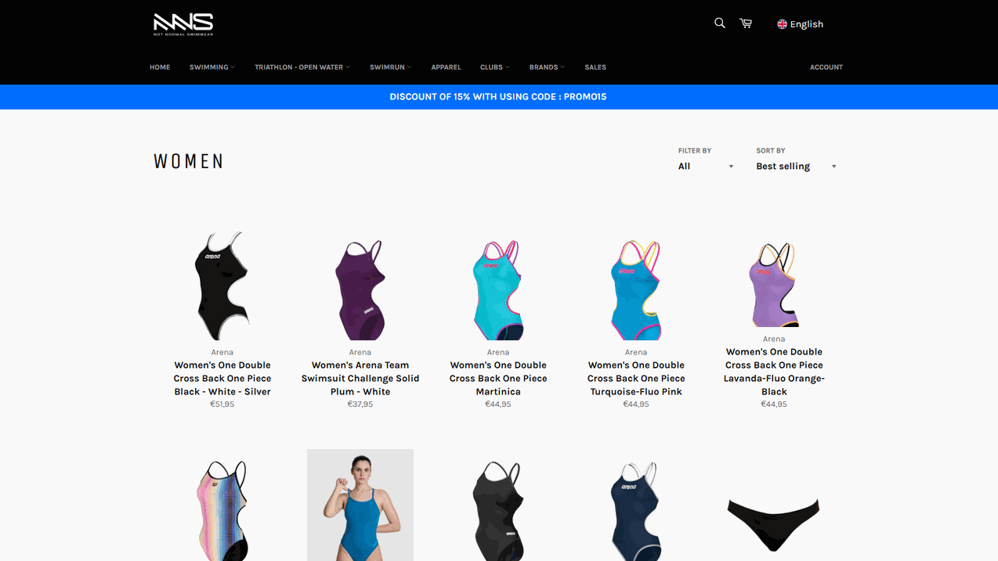Open Black - White - Silver swimsuit title
This screenshot has width=998, height=561.
point(222,378)
